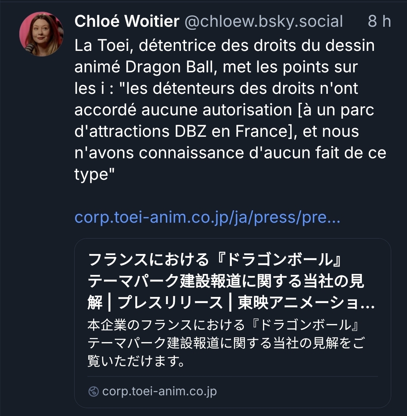This screenshot has width=407, height=416.
Task: Click the card title line ending 東映アニメーショ…
Action: [231, 303]
